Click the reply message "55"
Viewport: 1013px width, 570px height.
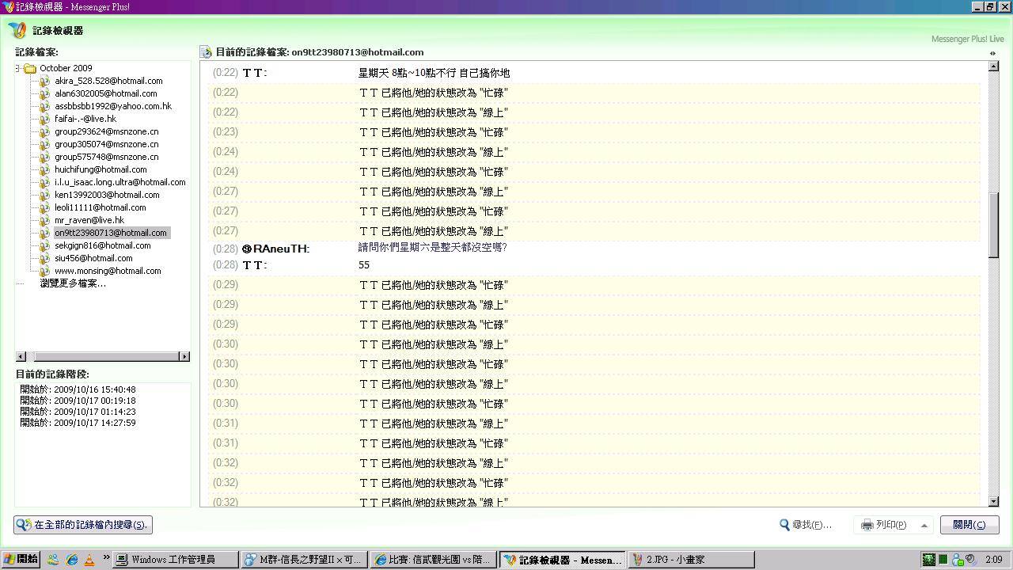point(364,265)
